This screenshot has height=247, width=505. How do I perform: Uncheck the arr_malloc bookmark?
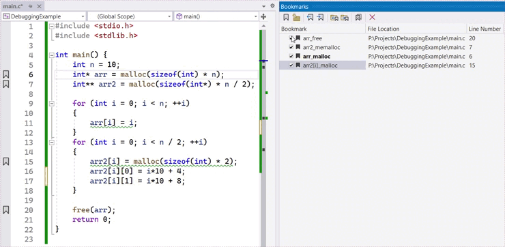[x=291, y=57]
